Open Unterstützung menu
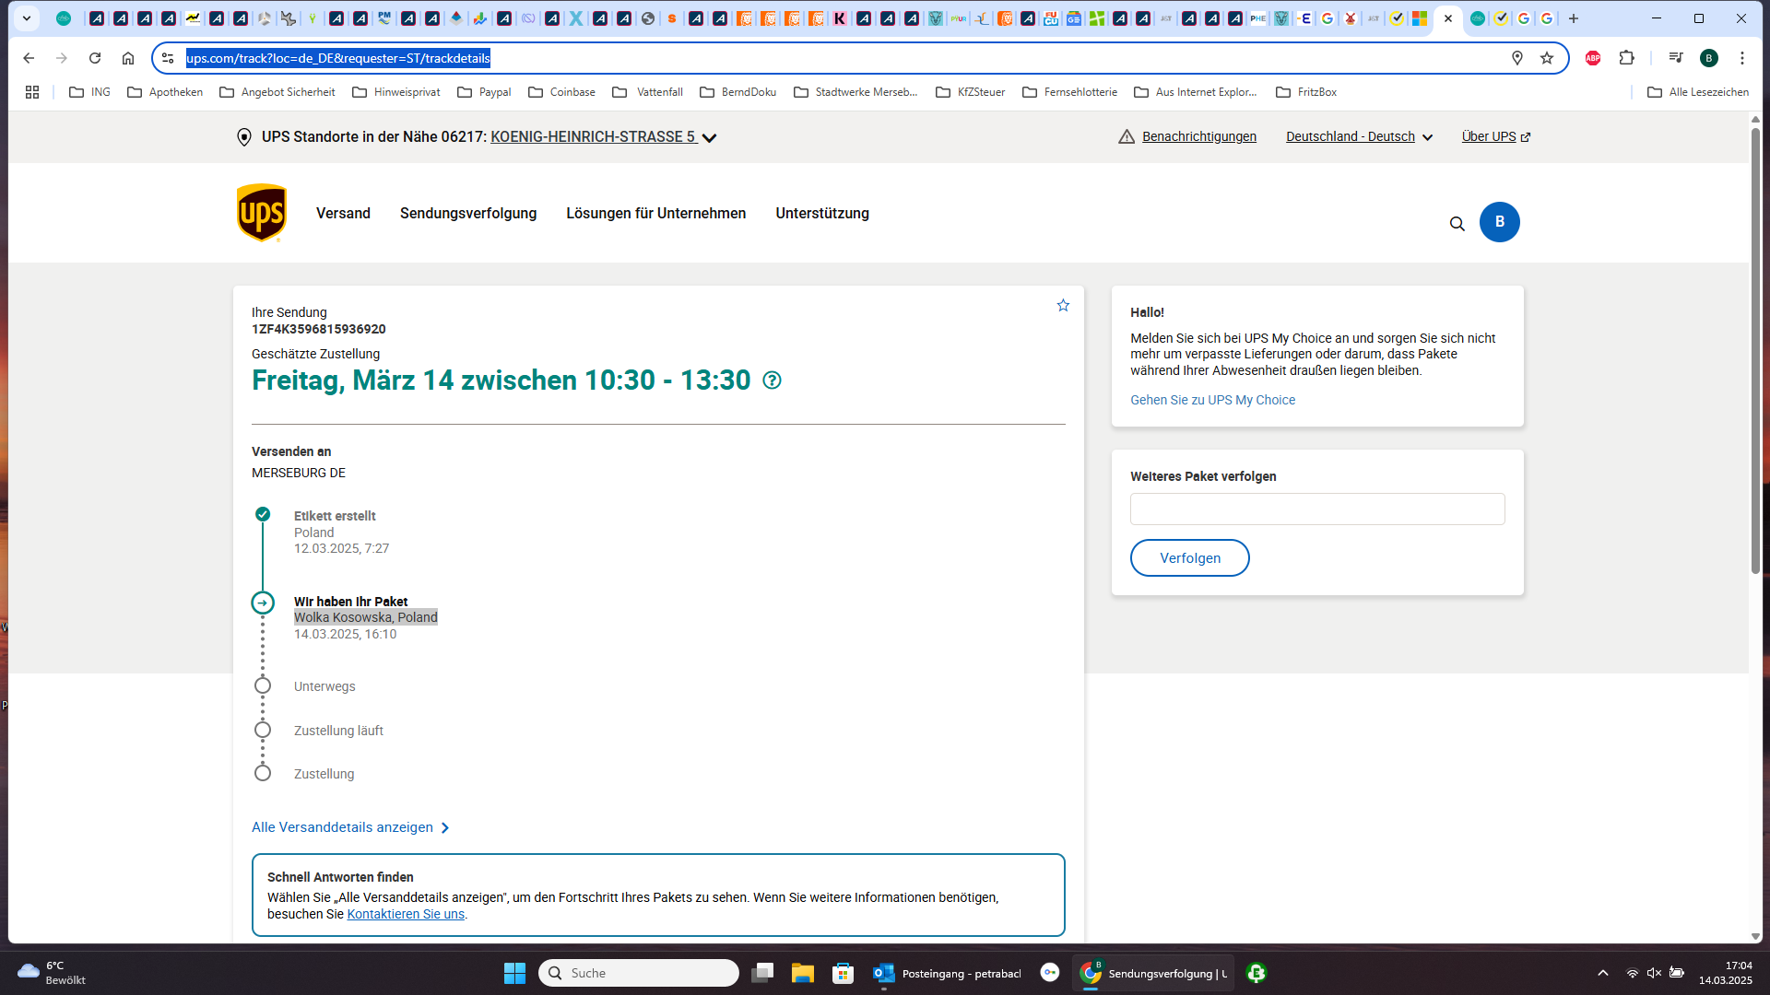Image resolution: width=1770 pixels, height=995 pixels. pos(822,214)
